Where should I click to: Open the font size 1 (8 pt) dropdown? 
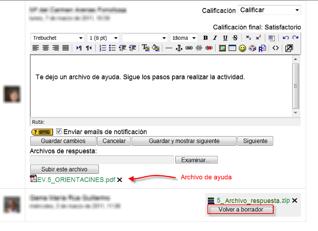point(103,38)
